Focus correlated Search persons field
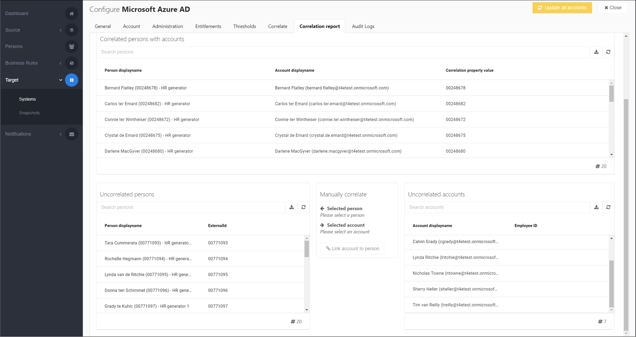The image size is (636, 337). coord(344,52)
